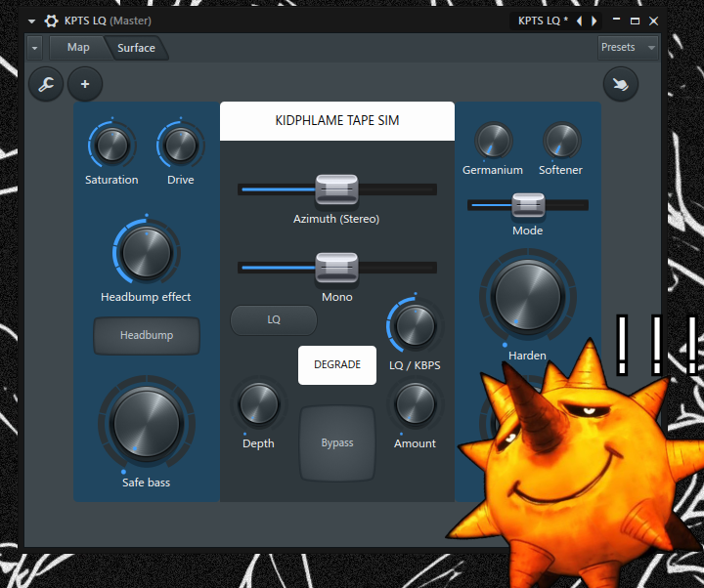Click the Amount knob
Screen dimensions: 704x588
tap(416, 404)
